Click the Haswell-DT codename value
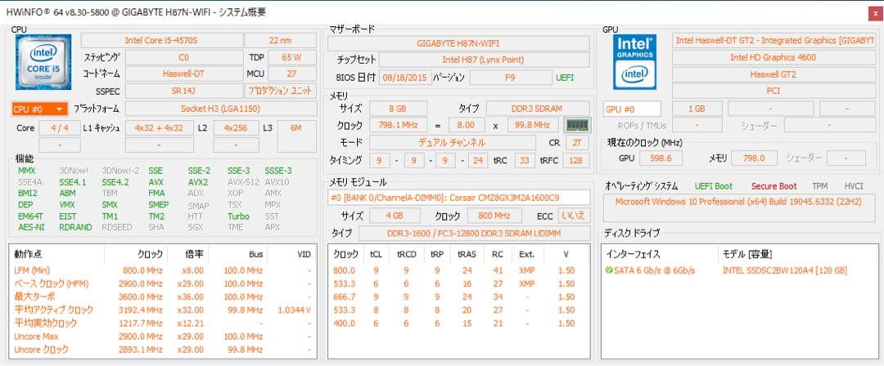This screenshot has height=366, width=884. click(184, 74)
